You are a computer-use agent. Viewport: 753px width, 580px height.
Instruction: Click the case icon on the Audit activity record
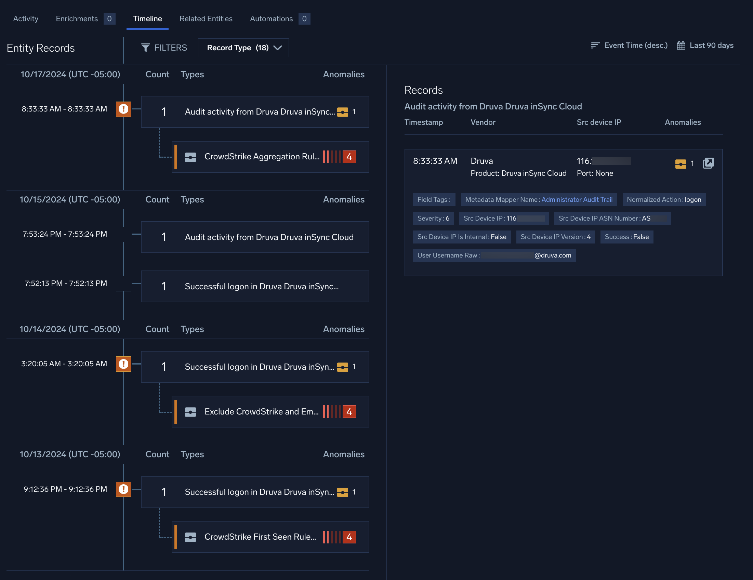coord(343,112)
